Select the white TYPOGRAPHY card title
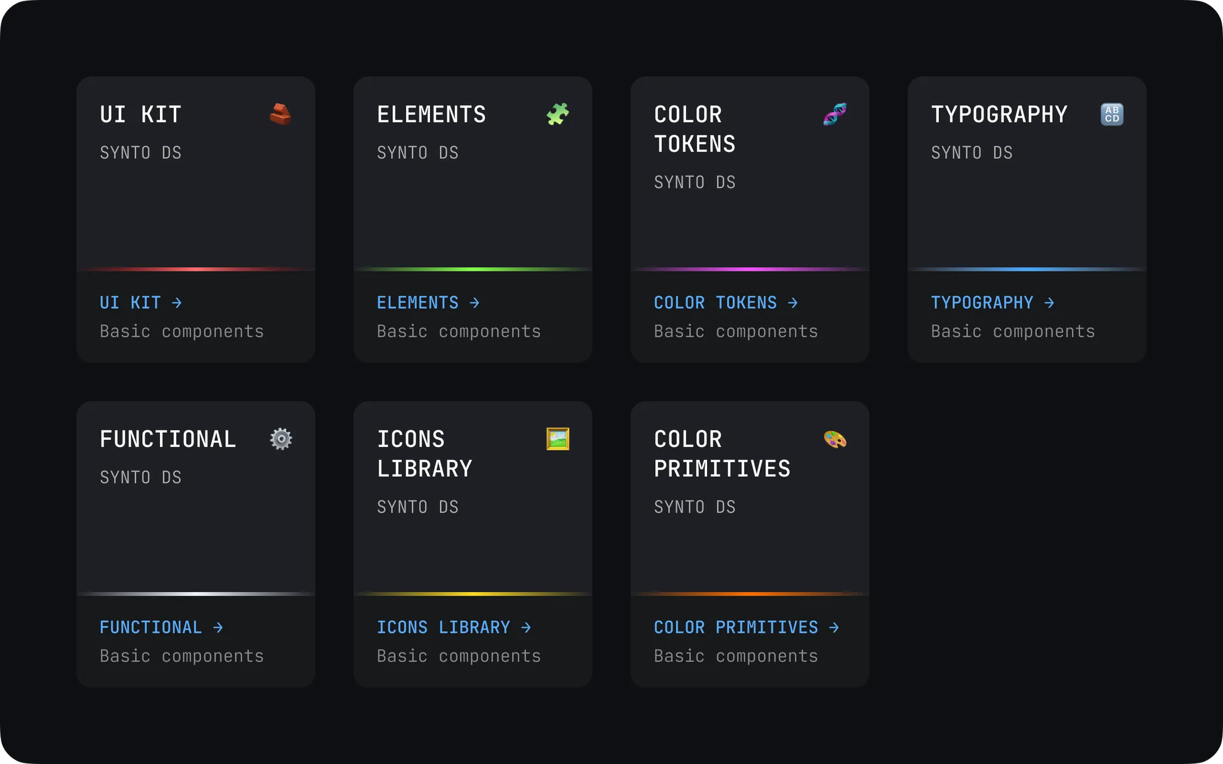This screenshot has height=764, width=1223. [x=1000, y=115]
